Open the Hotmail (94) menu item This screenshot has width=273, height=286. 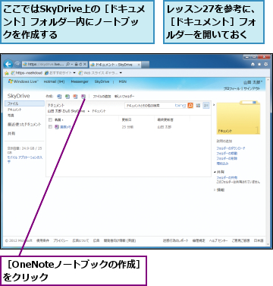54,81
